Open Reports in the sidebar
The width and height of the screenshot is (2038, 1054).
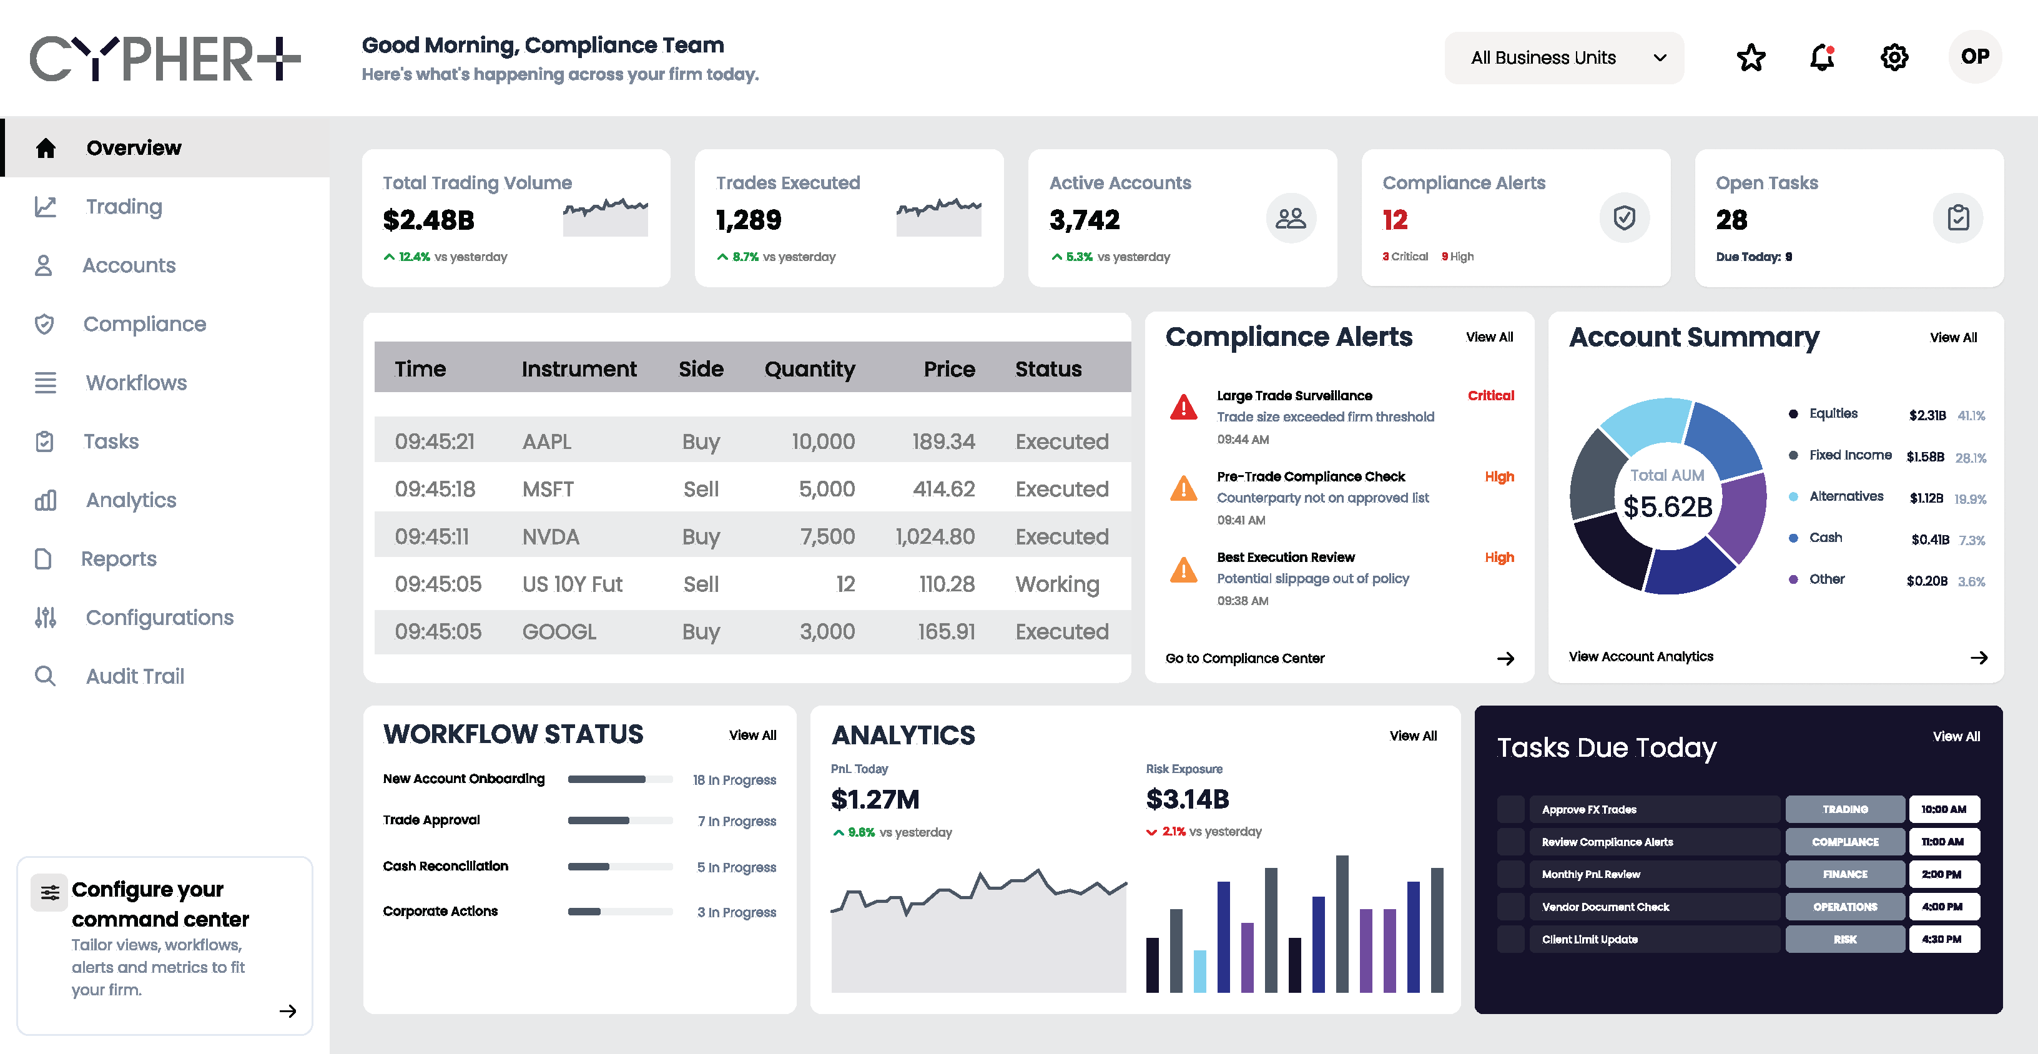[165, 559]
